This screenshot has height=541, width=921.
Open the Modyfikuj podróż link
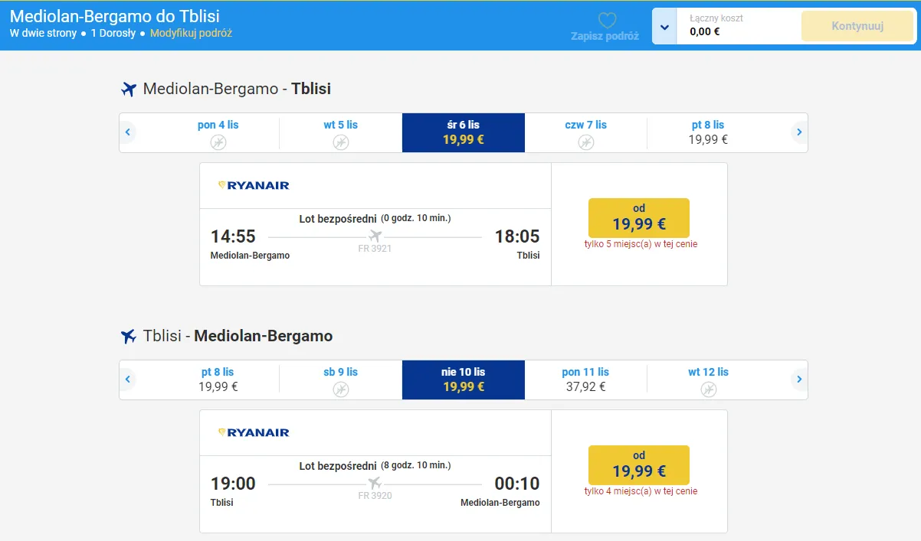(x=191, y=33)
